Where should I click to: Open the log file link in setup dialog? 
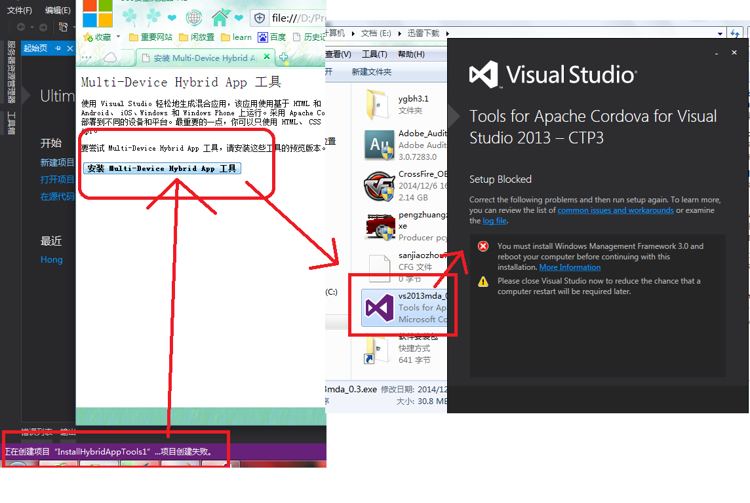494,221
